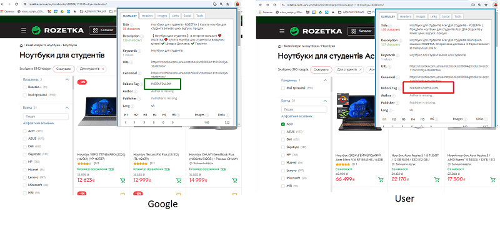Add 22 170 Acer Aspire 5 to cart
Viewport: 500px width, 231px height.
pyautogui.click(x=437, y=179)
